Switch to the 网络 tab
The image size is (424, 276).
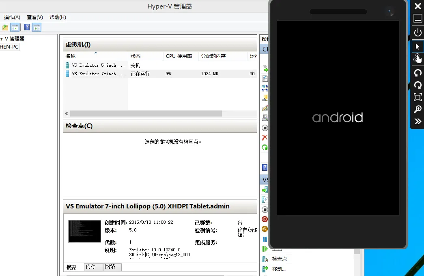coord(110,267)
